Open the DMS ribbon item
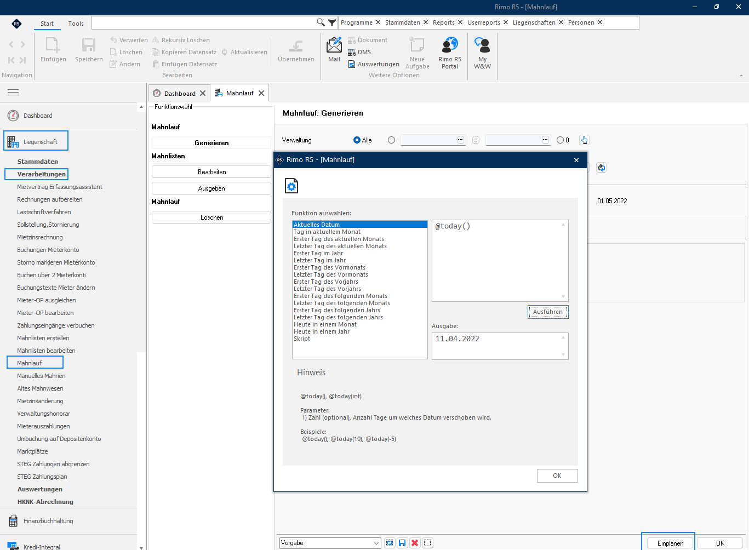 [x=359, y=52]
